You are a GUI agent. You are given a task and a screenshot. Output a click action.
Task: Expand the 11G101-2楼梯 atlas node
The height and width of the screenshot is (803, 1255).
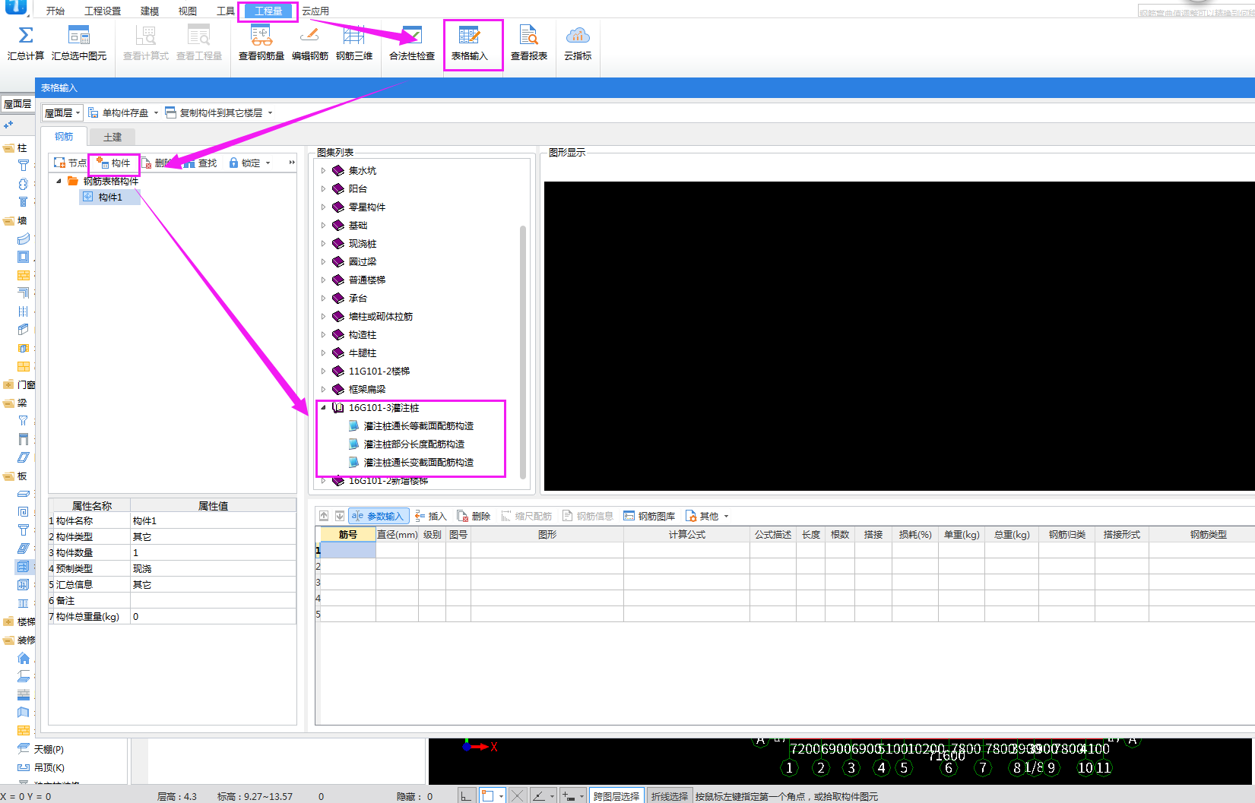pyautogui.click(x=323, y=371)
